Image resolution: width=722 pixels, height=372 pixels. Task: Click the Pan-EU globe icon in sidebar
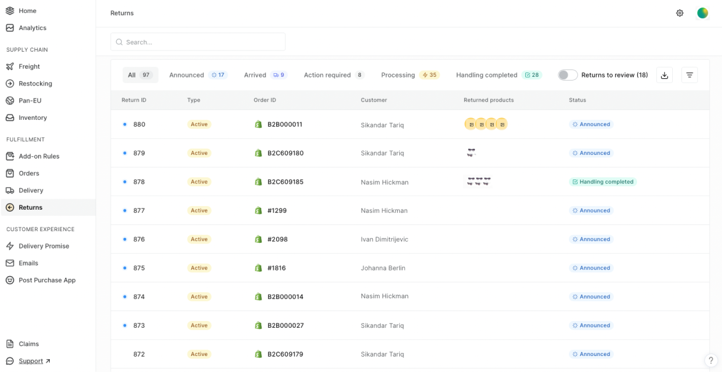9,100
